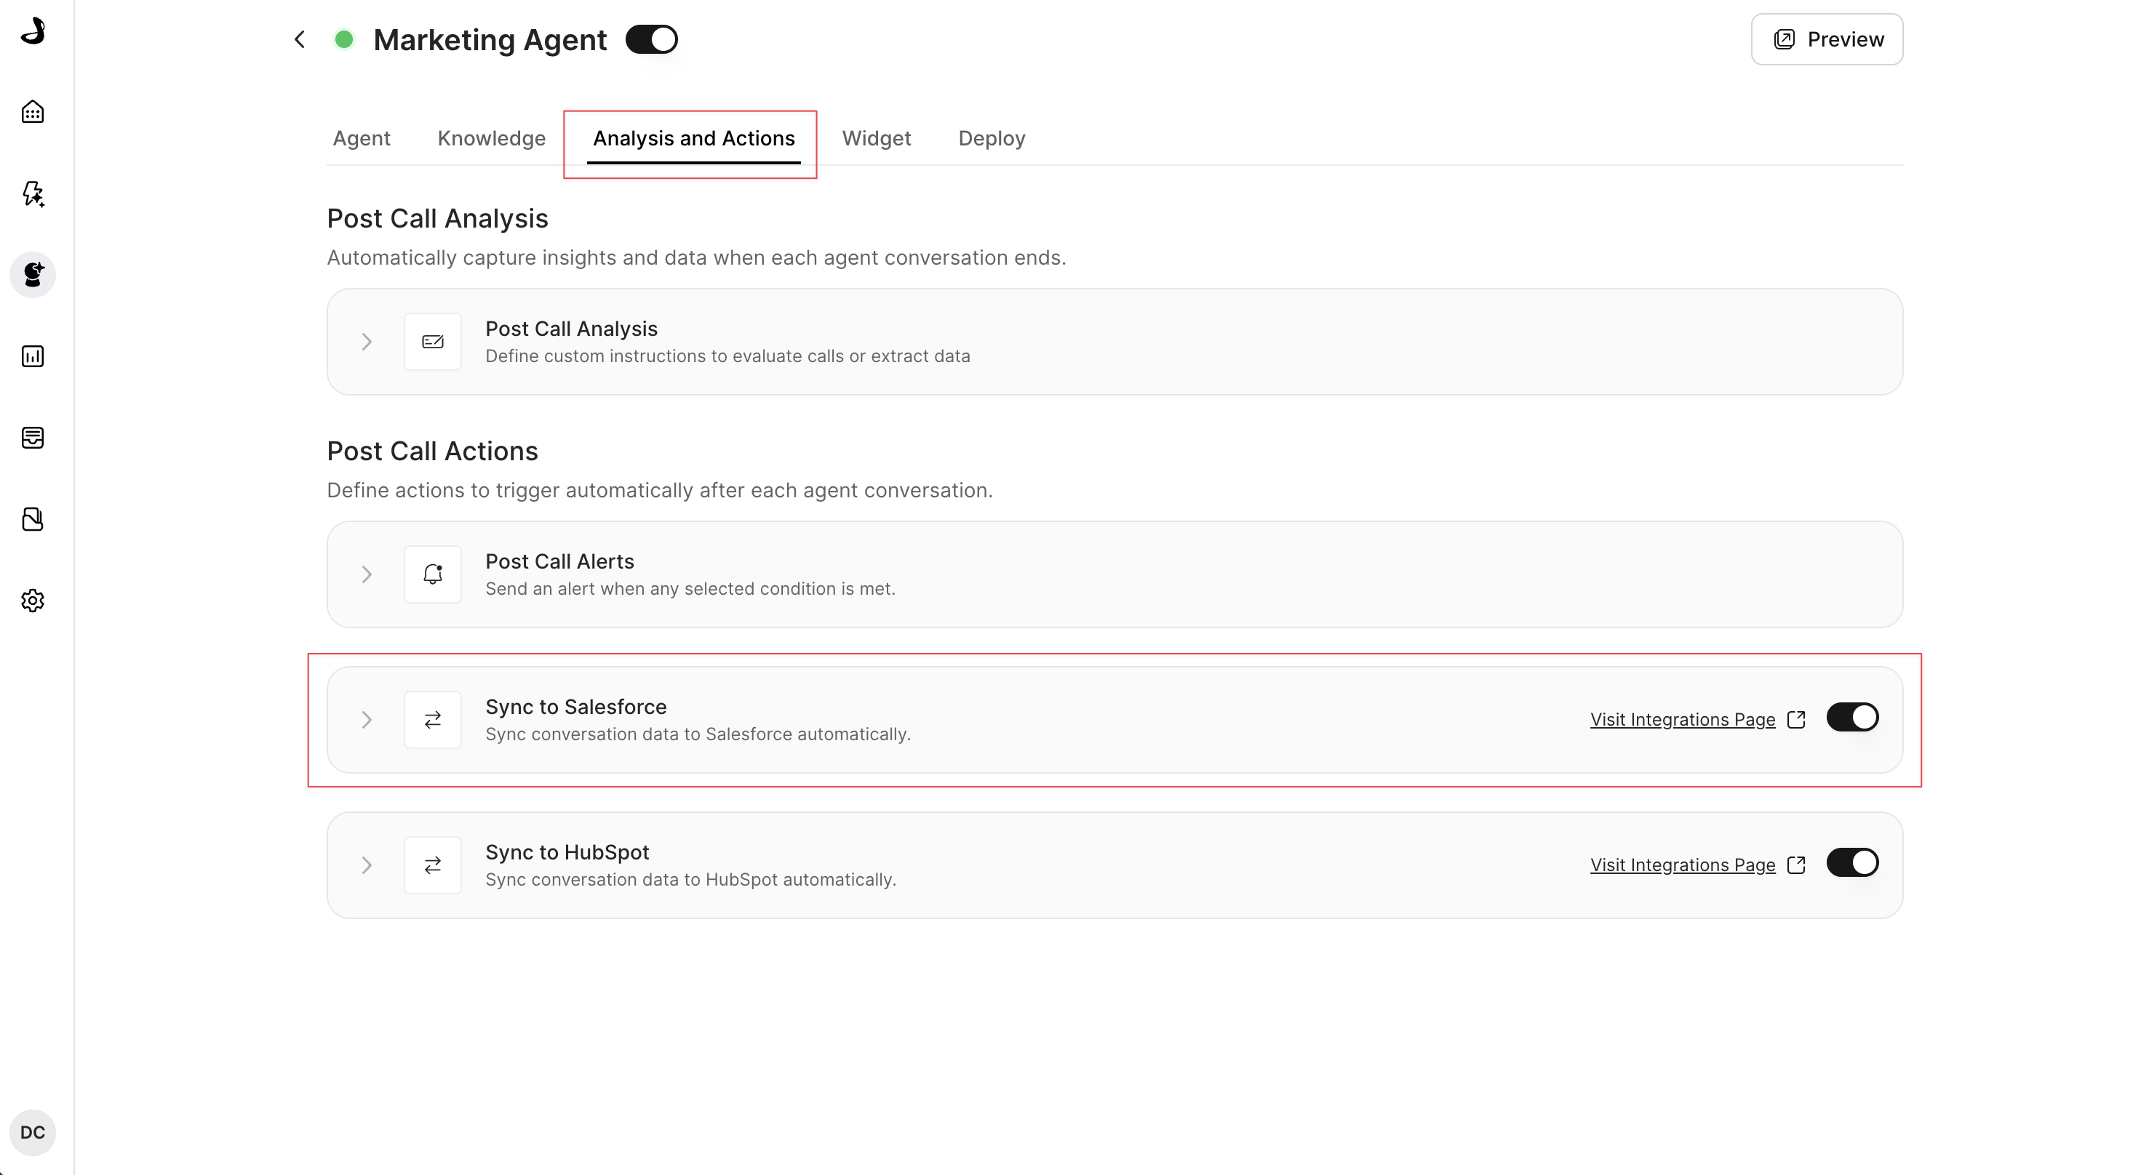Click 'Define actions to trigger automatically' description
This screenshot has height=1175, width=2149.
pos(659,490)
